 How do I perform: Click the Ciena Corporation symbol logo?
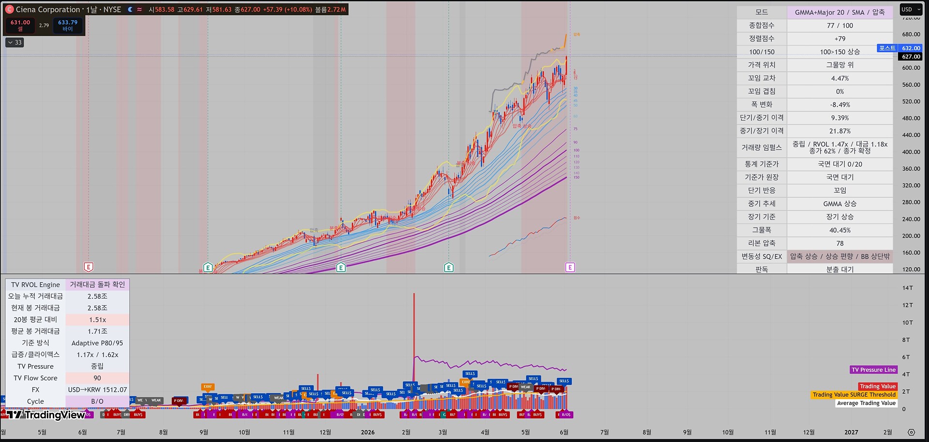click(x=9, y=10)
